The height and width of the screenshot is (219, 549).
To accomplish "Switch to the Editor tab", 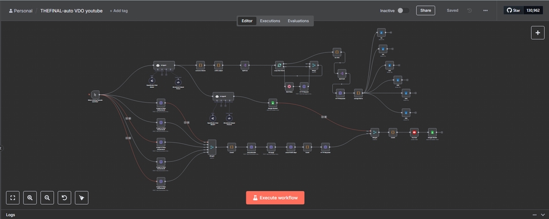I will (247, 21).
